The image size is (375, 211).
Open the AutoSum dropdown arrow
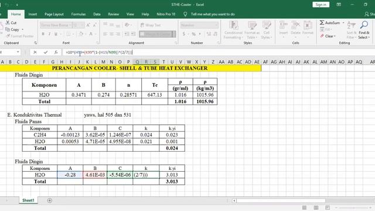click(343, 23)
